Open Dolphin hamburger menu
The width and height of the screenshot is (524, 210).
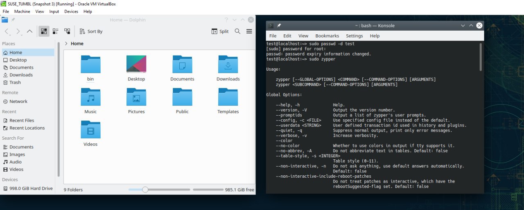point(249,31)
